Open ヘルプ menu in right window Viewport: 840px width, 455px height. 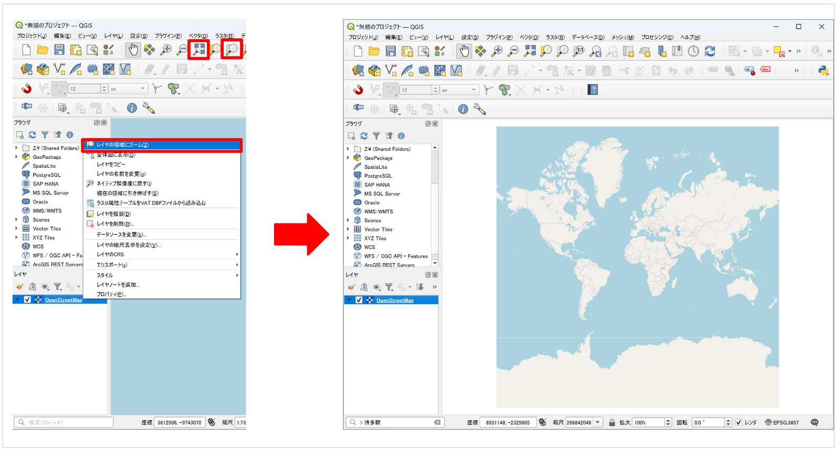tap(690, 37)
